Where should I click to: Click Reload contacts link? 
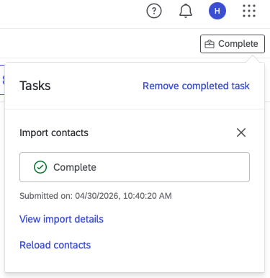coord(55,245)
